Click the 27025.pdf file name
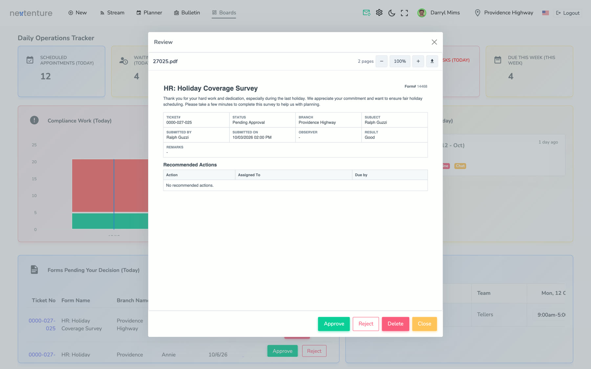Viewport: 591px width, 369px height. pyautogui.click(x=165, y=61)
